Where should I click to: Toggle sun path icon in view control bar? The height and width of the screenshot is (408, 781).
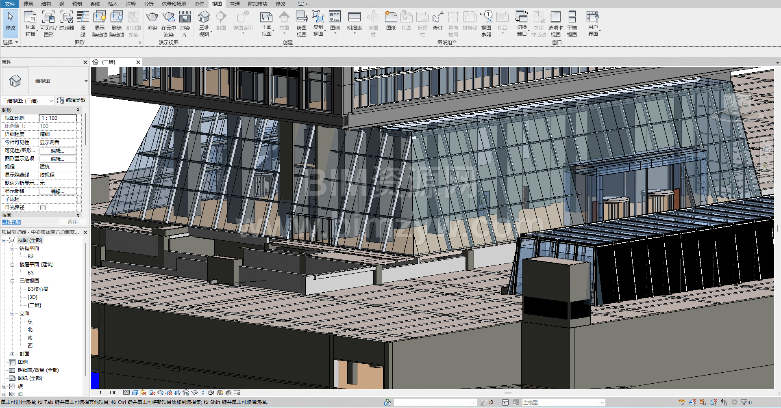[143, 393]
